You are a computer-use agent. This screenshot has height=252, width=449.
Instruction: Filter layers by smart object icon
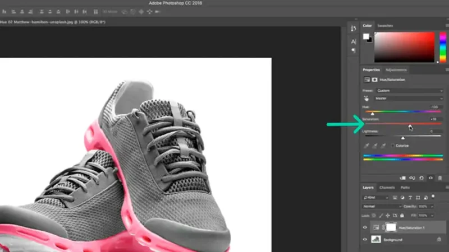(x=425, y=198)
